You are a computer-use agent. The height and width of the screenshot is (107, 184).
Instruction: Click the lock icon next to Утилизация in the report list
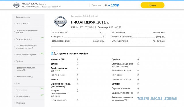click(139, 75)
